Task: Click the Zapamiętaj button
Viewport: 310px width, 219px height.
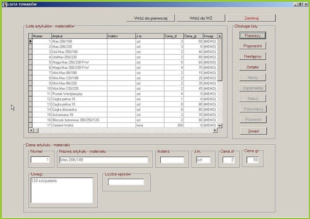Action: pyautogui.click(x=253, y=88)
